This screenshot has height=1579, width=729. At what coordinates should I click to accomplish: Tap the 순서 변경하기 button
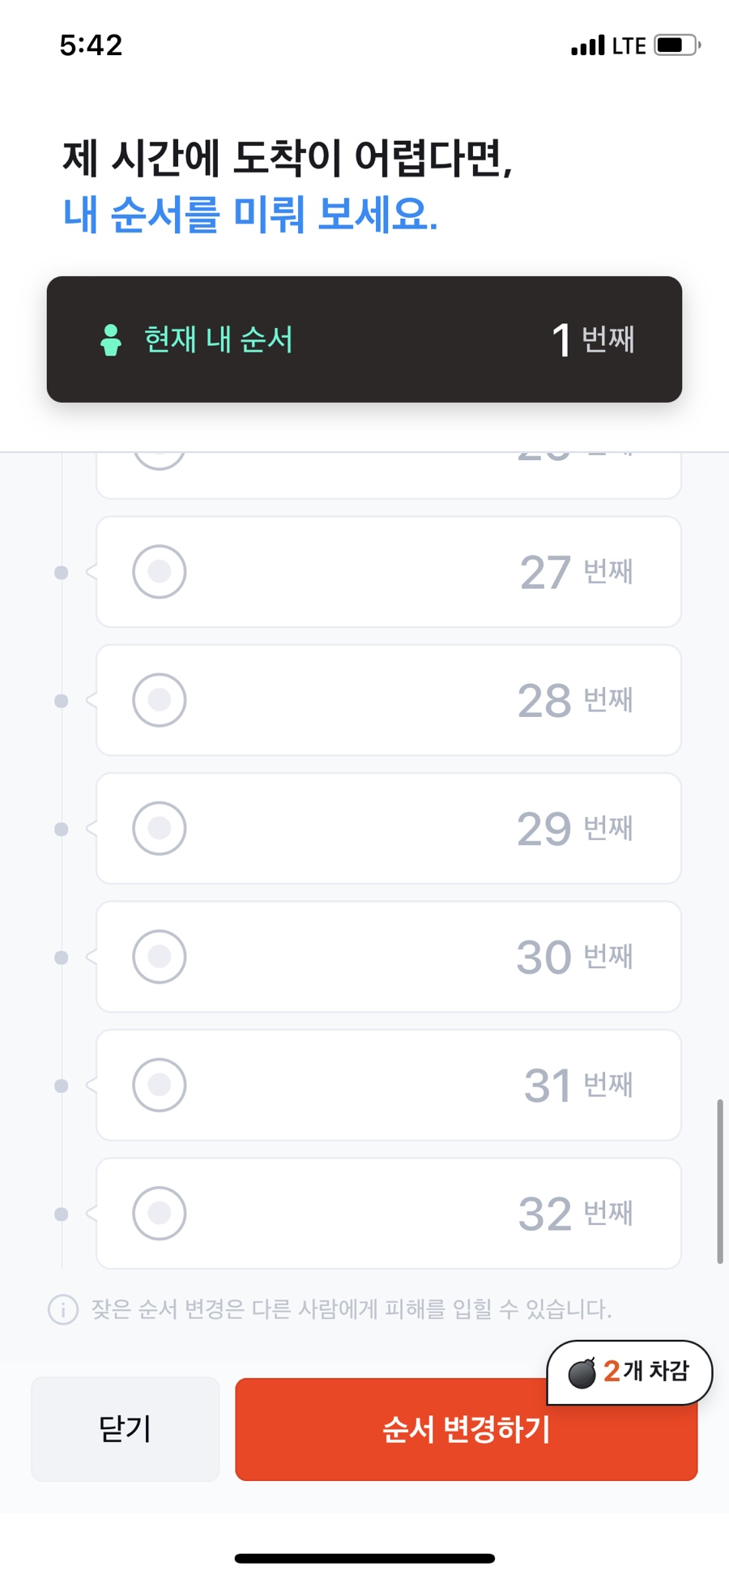coord(467,1429)
